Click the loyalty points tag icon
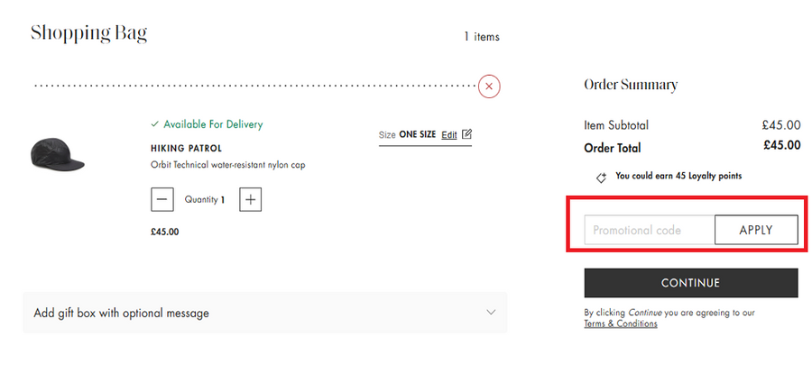Image resolution: width=812 pixels, height=365 pixels. 602,178
